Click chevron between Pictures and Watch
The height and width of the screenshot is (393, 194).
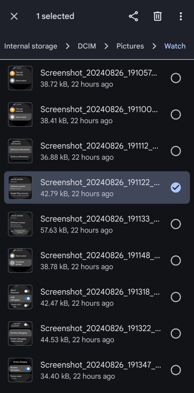tap(154, 46)
